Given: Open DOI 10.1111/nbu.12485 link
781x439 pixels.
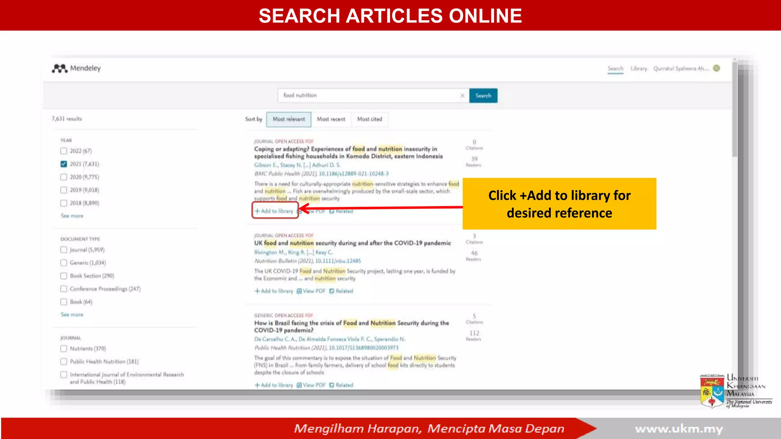Looking at the screenshot, I should click(338, 261).
